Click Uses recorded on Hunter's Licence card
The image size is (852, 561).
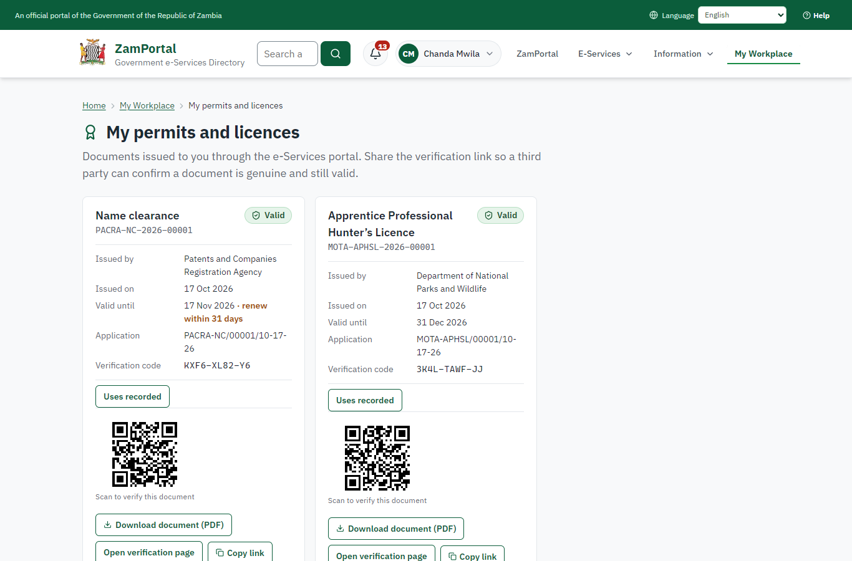click(x=365, y=400)
